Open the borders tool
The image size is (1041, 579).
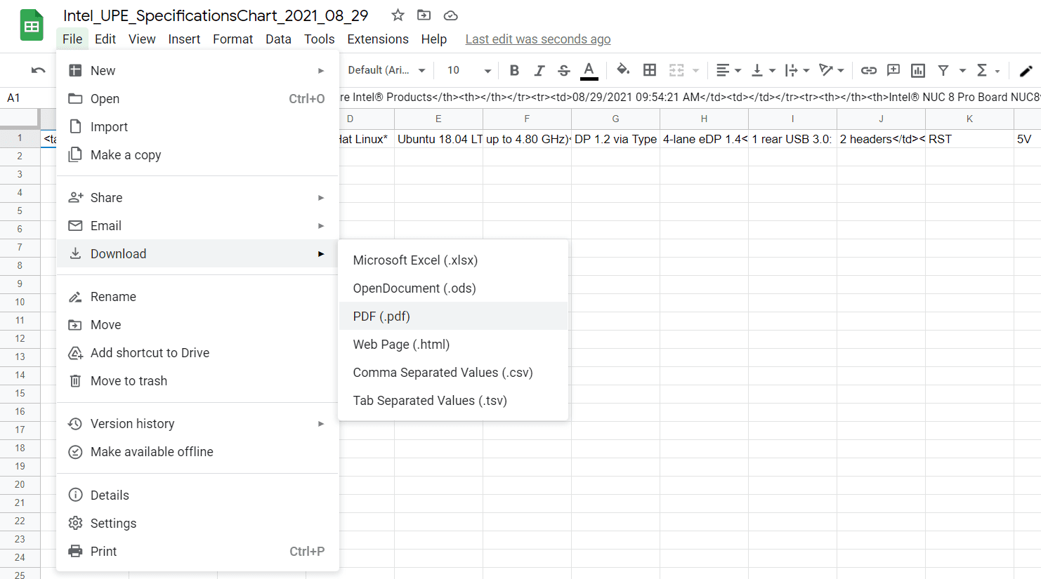pos(650,70)
